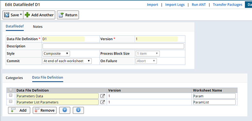Open the Parameters Data lookup icon
The image size is (252, 121).
tap(103, 96)
